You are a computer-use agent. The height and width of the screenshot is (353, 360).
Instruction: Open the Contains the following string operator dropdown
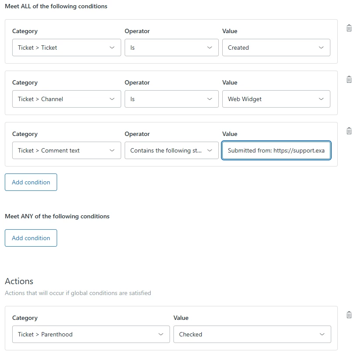(x=171, y=150)
